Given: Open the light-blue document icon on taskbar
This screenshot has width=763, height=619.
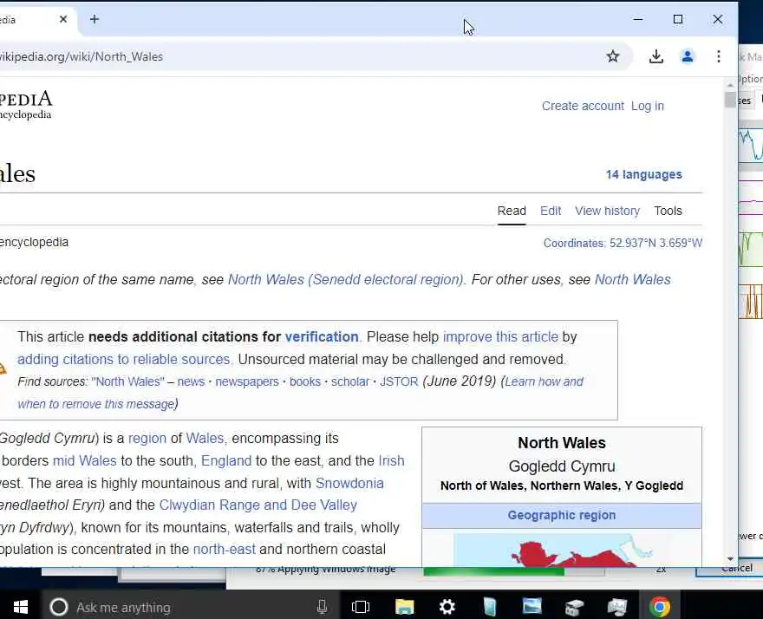Looking at the screenshot, I should (x=490, y=607).
